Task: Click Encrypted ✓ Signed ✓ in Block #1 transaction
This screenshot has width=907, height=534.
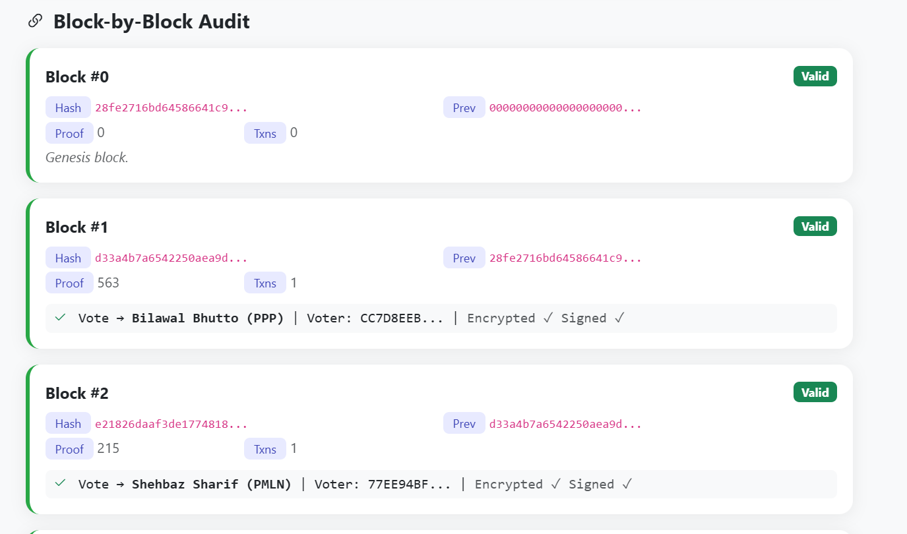Action: tap(546, 318)
